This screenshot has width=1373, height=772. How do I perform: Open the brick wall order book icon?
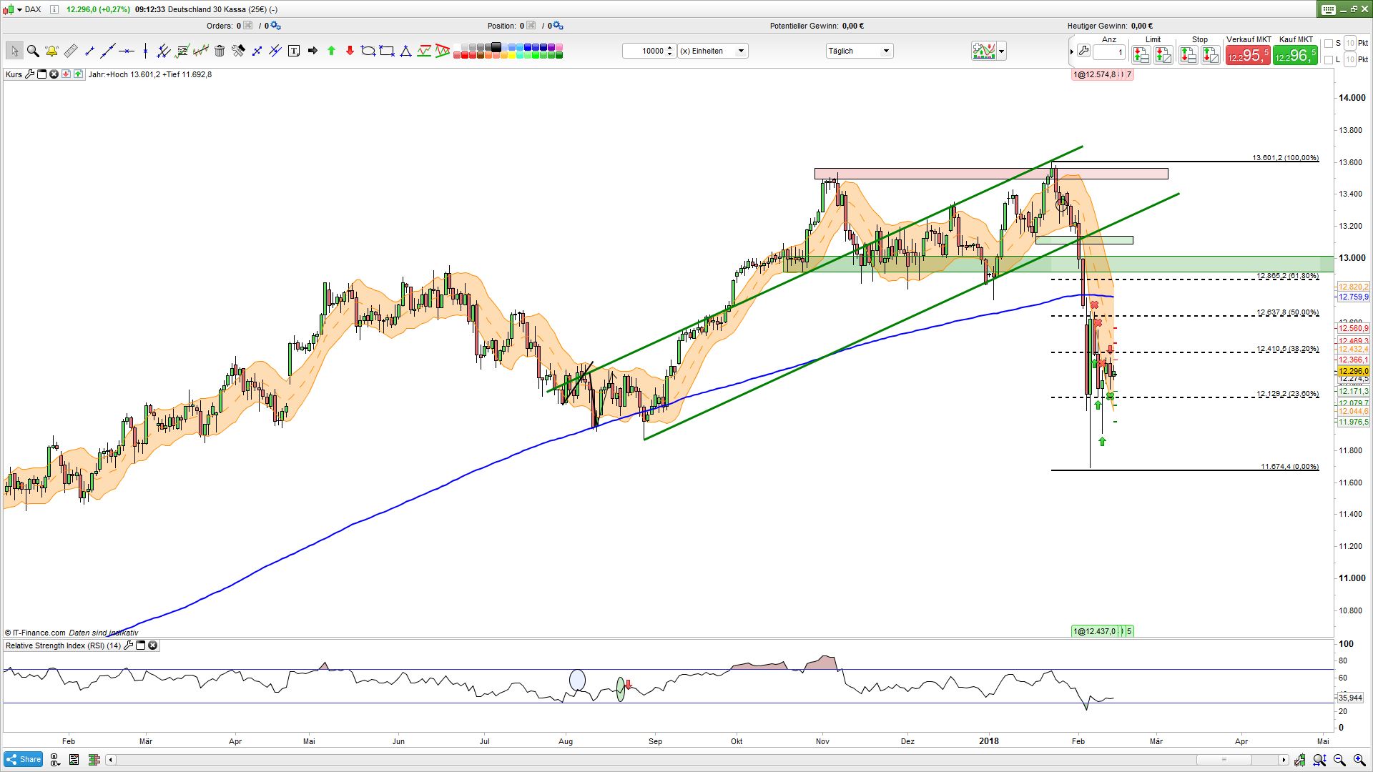[94, 759]
